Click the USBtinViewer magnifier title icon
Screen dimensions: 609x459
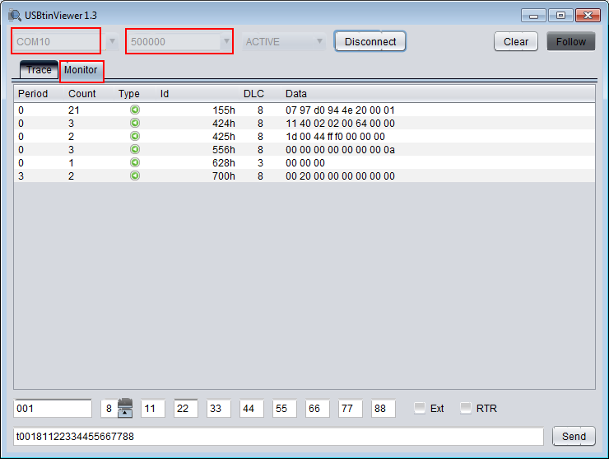pos(15,16)
